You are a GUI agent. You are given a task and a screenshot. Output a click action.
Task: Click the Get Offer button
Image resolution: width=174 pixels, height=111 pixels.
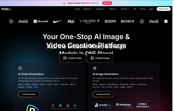(107, 3)
